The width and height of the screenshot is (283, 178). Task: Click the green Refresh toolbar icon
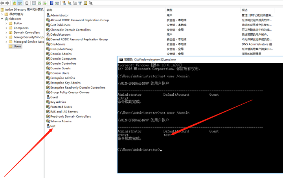click(39, 3)
